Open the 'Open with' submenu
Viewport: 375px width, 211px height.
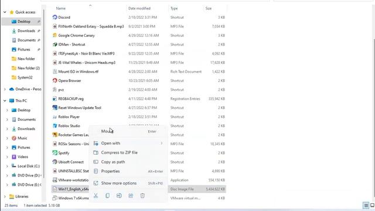click(x=128, y=143)
